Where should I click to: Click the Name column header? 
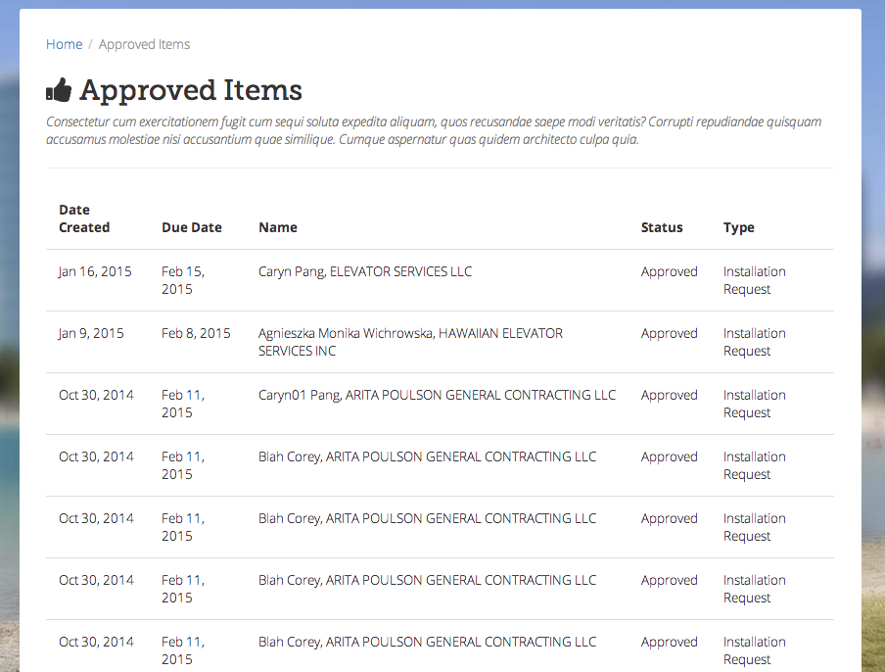pyautogui.click(x=278, y=227)
